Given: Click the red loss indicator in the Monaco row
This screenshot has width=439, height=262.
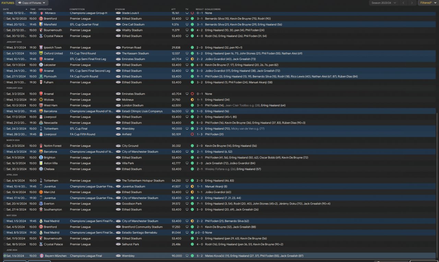Looking at the screenshot, I should tap(192, 13).
